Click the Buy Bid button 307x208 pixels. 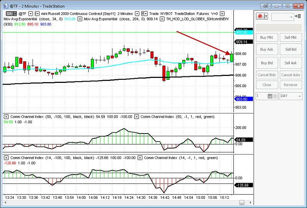(267, 63)
